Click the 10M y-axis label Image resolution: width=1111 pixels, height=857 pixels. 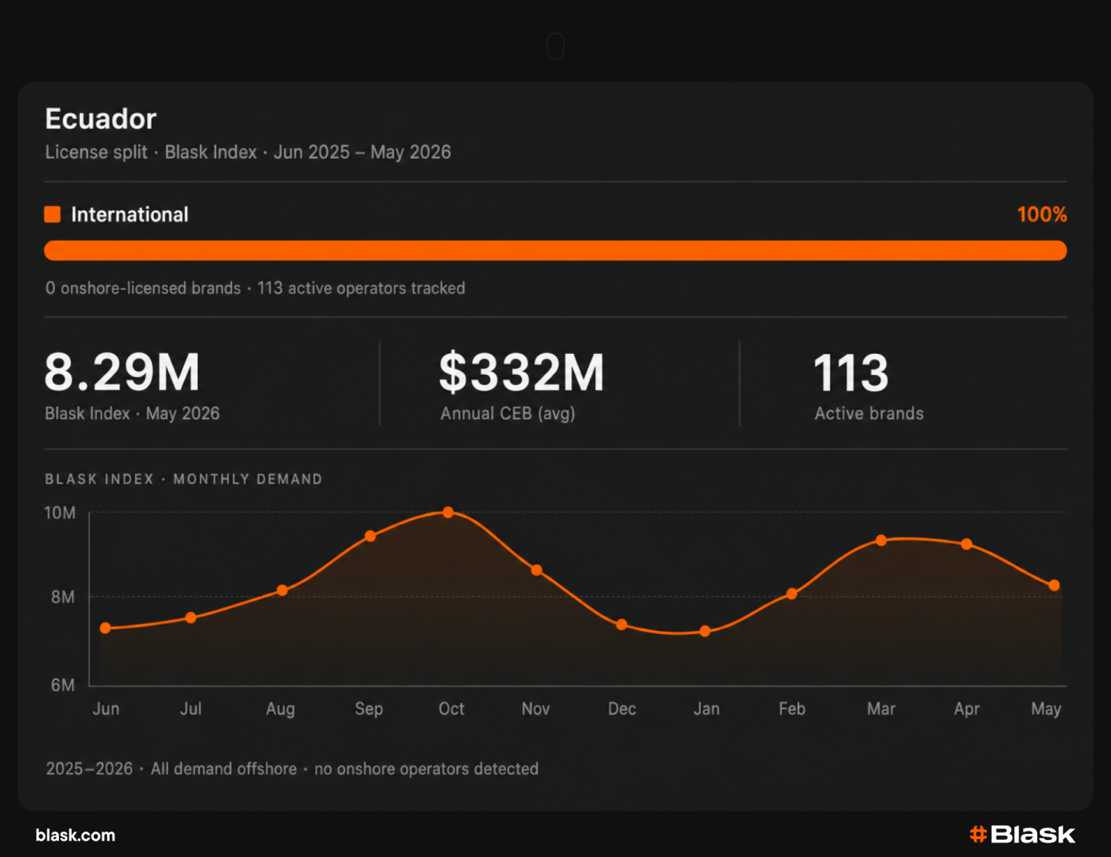click(60, 513)
